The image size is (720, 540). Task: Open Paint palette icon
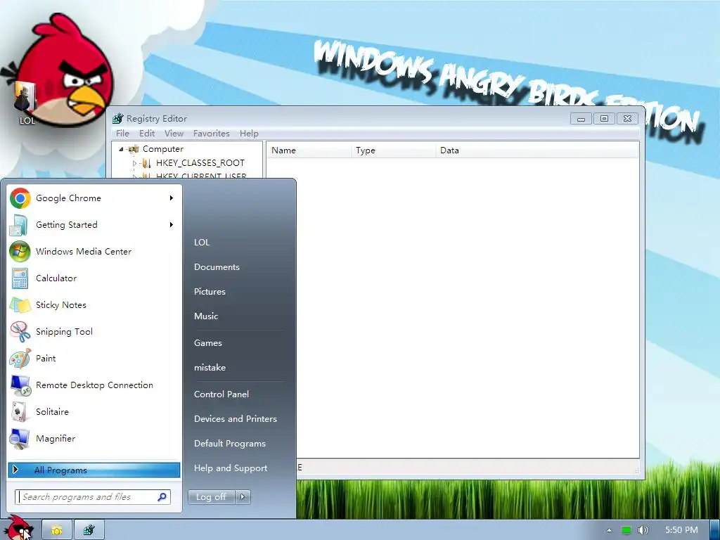20,358
